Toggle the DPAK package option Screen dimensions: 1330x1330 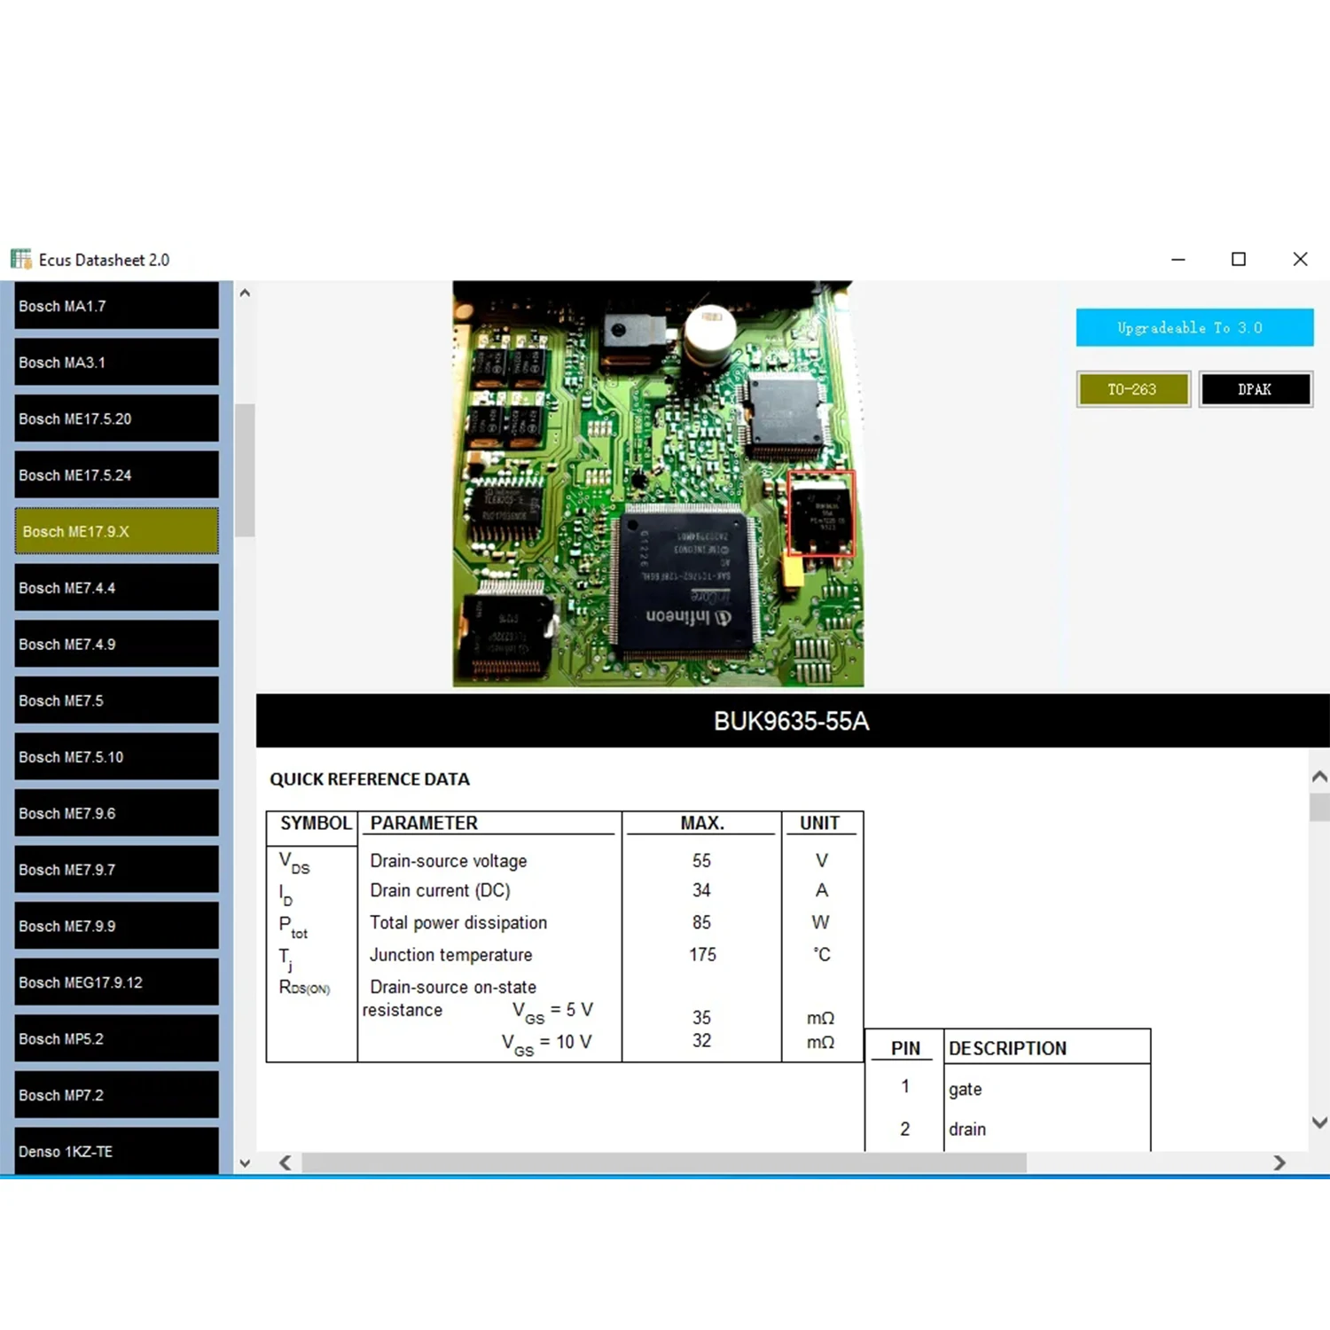(1256, 388)
